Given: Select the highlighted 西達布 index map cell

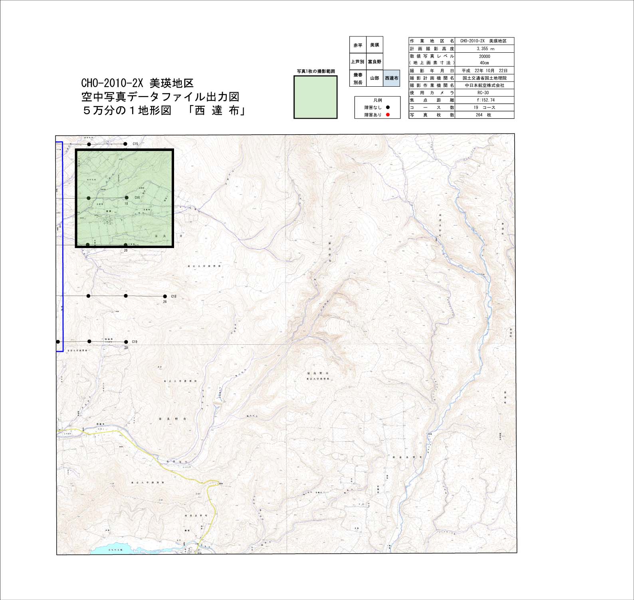Looking at the screenshot, I should click(391, 78).
